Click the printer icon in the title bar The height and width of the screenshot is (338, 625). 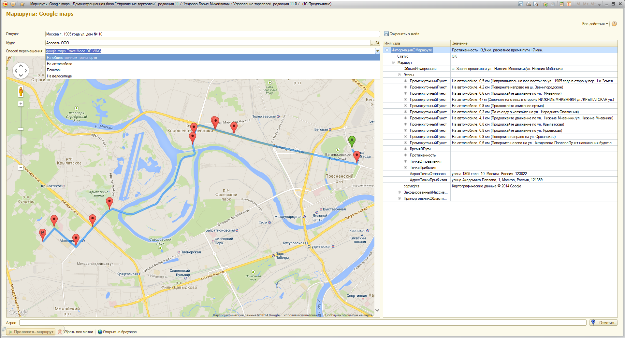(529, 4)
